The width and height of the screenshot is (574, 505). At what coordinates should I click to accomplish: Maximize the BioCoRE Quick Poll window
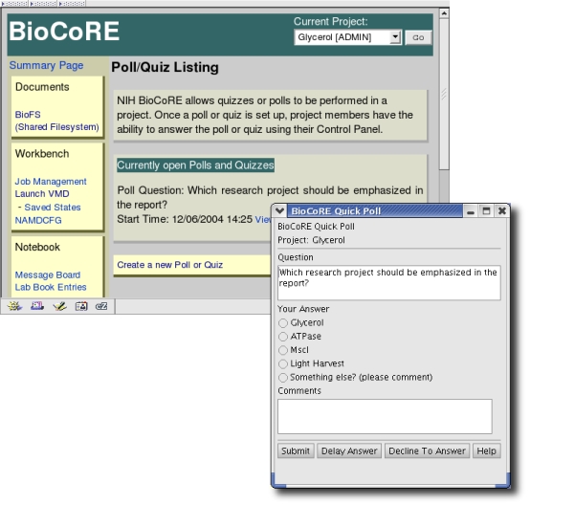tap(486, 210)
